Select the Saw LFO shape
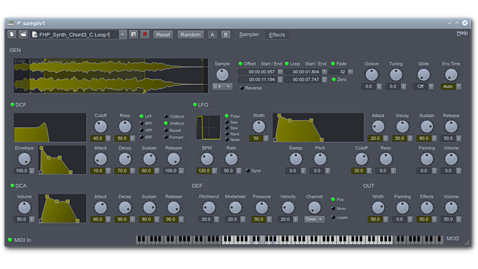The height and width of the screenshot is (269, 478). pyautogui.click(x=227, y=122)
